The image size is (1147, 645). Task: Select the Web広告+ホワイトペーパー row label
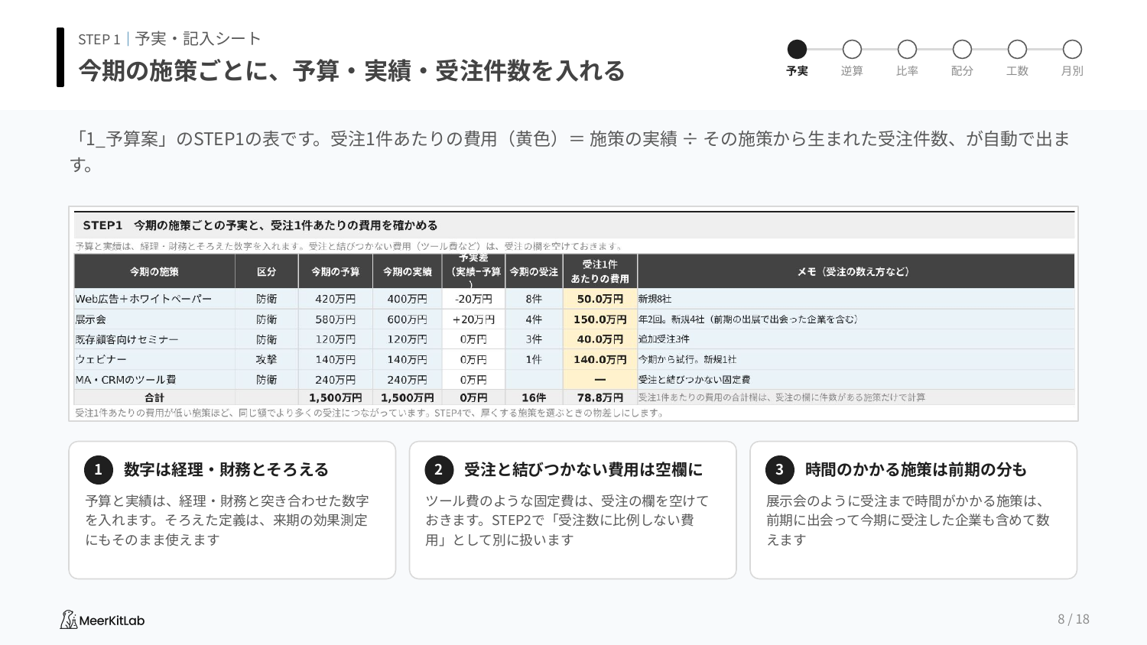coord(143,299)
